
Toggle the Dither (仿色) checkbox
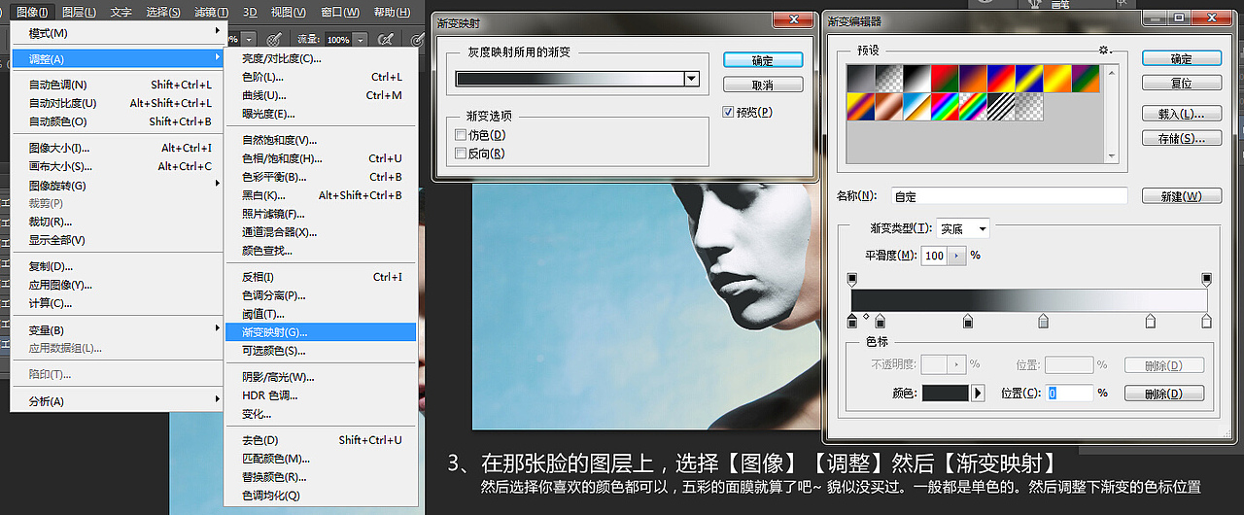(461, 135)
